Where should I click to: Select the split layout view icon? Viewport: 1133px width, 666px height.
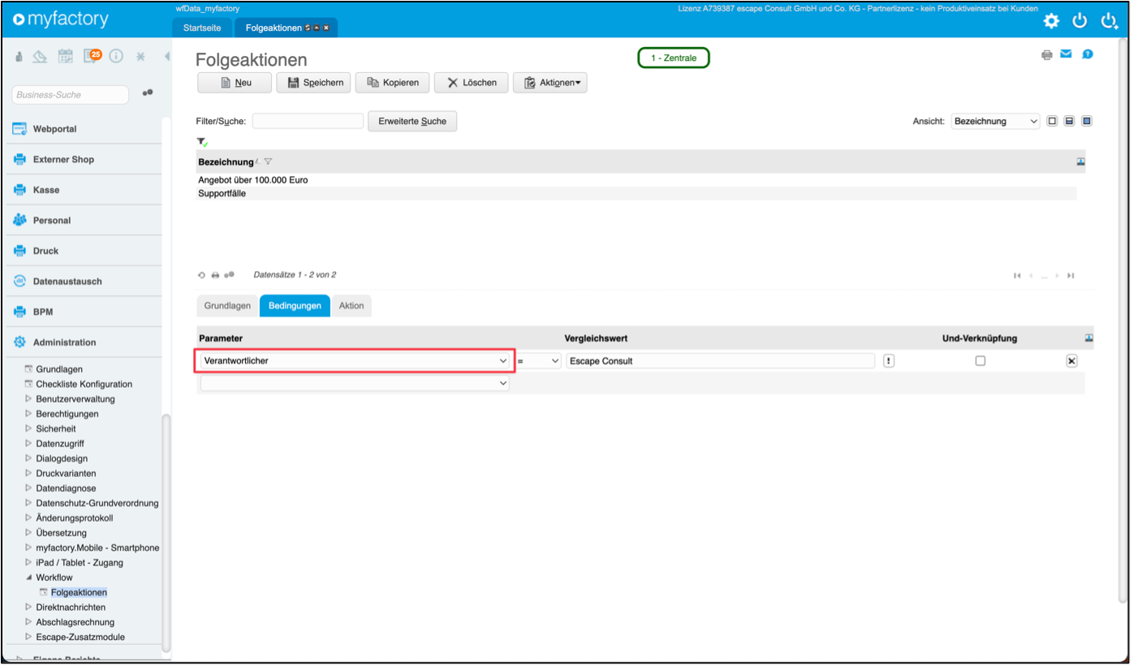point(1069,121)
